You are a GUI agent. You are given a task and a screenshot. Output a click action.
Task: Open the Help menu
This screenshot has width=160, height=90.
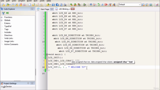pos(49,1)
